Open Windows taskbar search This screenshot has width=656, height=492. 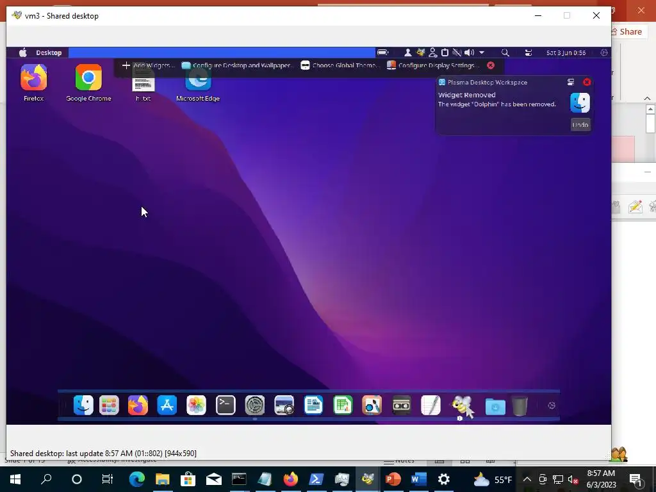46,479
